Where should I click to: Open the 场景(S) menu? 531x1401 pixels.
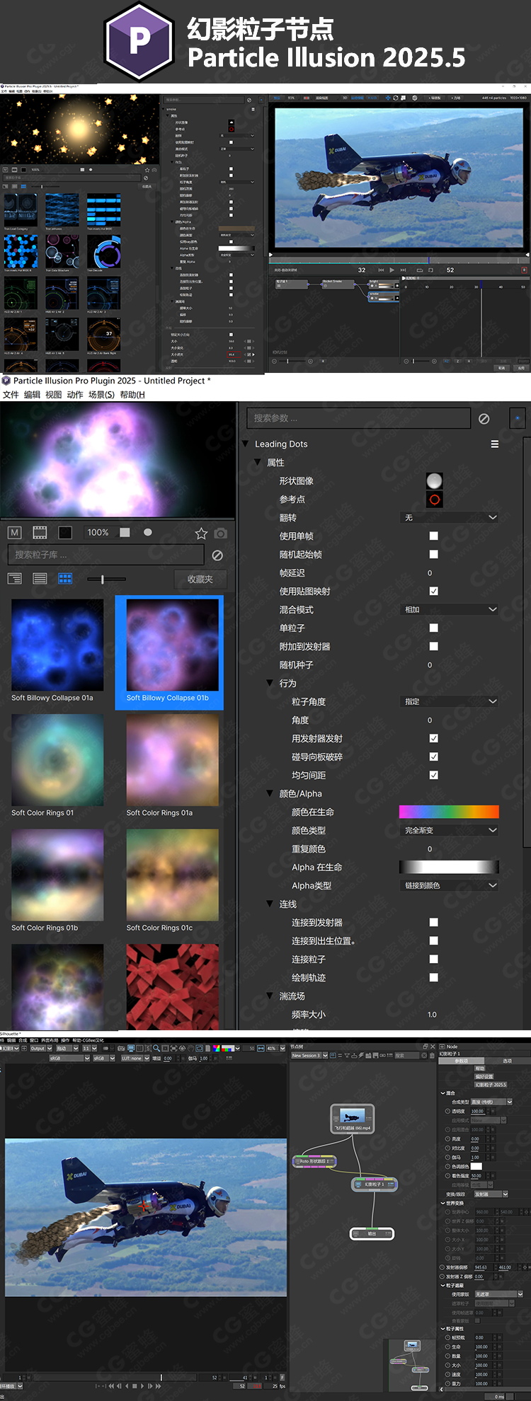101,395
